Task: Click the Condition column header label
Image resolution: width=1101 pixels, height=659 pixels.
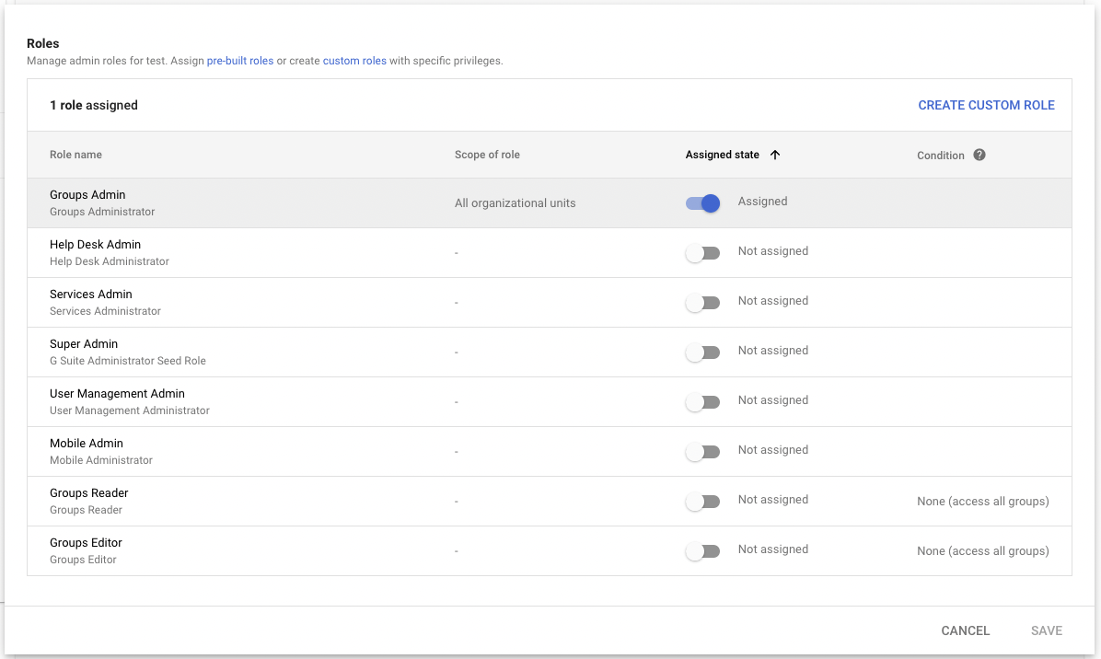Action: [x=941, y=156]
